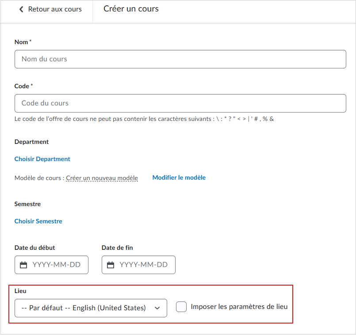Focus the Code du cours text box
This screenshot has height=335, width=356.
click(180, 103)
